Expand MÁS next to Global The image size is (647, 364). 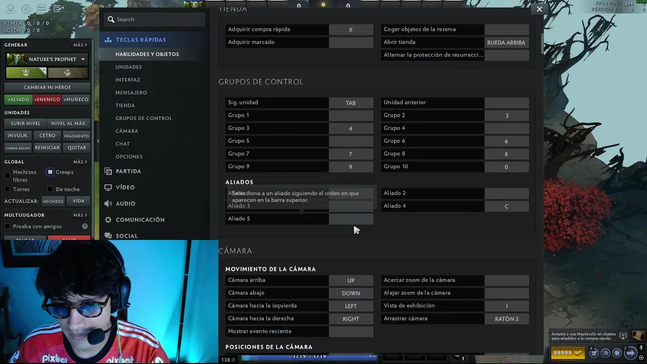point(80,162)
